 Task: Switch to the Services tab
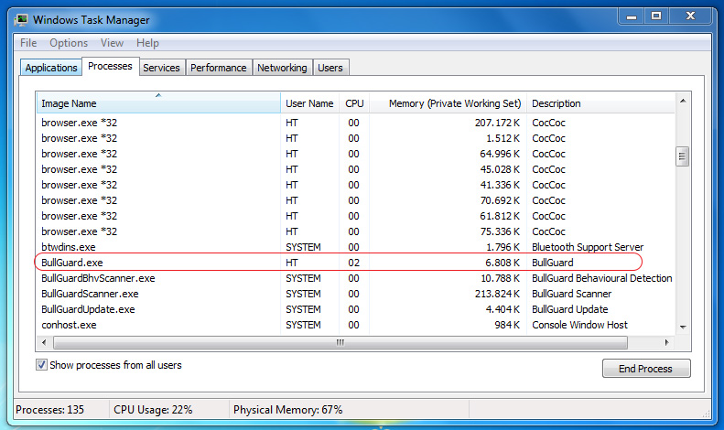pyautogui.click(x=161, y=68)
